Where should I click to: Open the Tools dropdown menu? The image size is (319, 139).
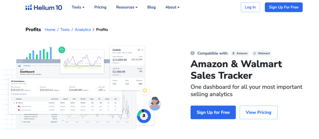coord(78,7)
